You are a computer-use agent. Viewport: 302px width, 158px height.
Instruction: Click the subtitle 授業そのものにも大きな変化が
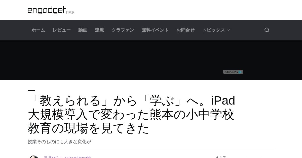59,142
